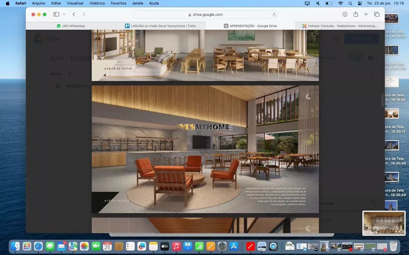Click the Share icon in Safari toolbar
The height and width of the screenshot is (255, 409).
(355, 14)
